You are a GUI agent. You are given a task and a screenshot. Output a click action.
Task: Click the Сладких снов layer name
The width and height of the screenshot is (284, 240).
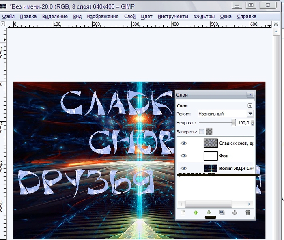[x=236, y=144]
